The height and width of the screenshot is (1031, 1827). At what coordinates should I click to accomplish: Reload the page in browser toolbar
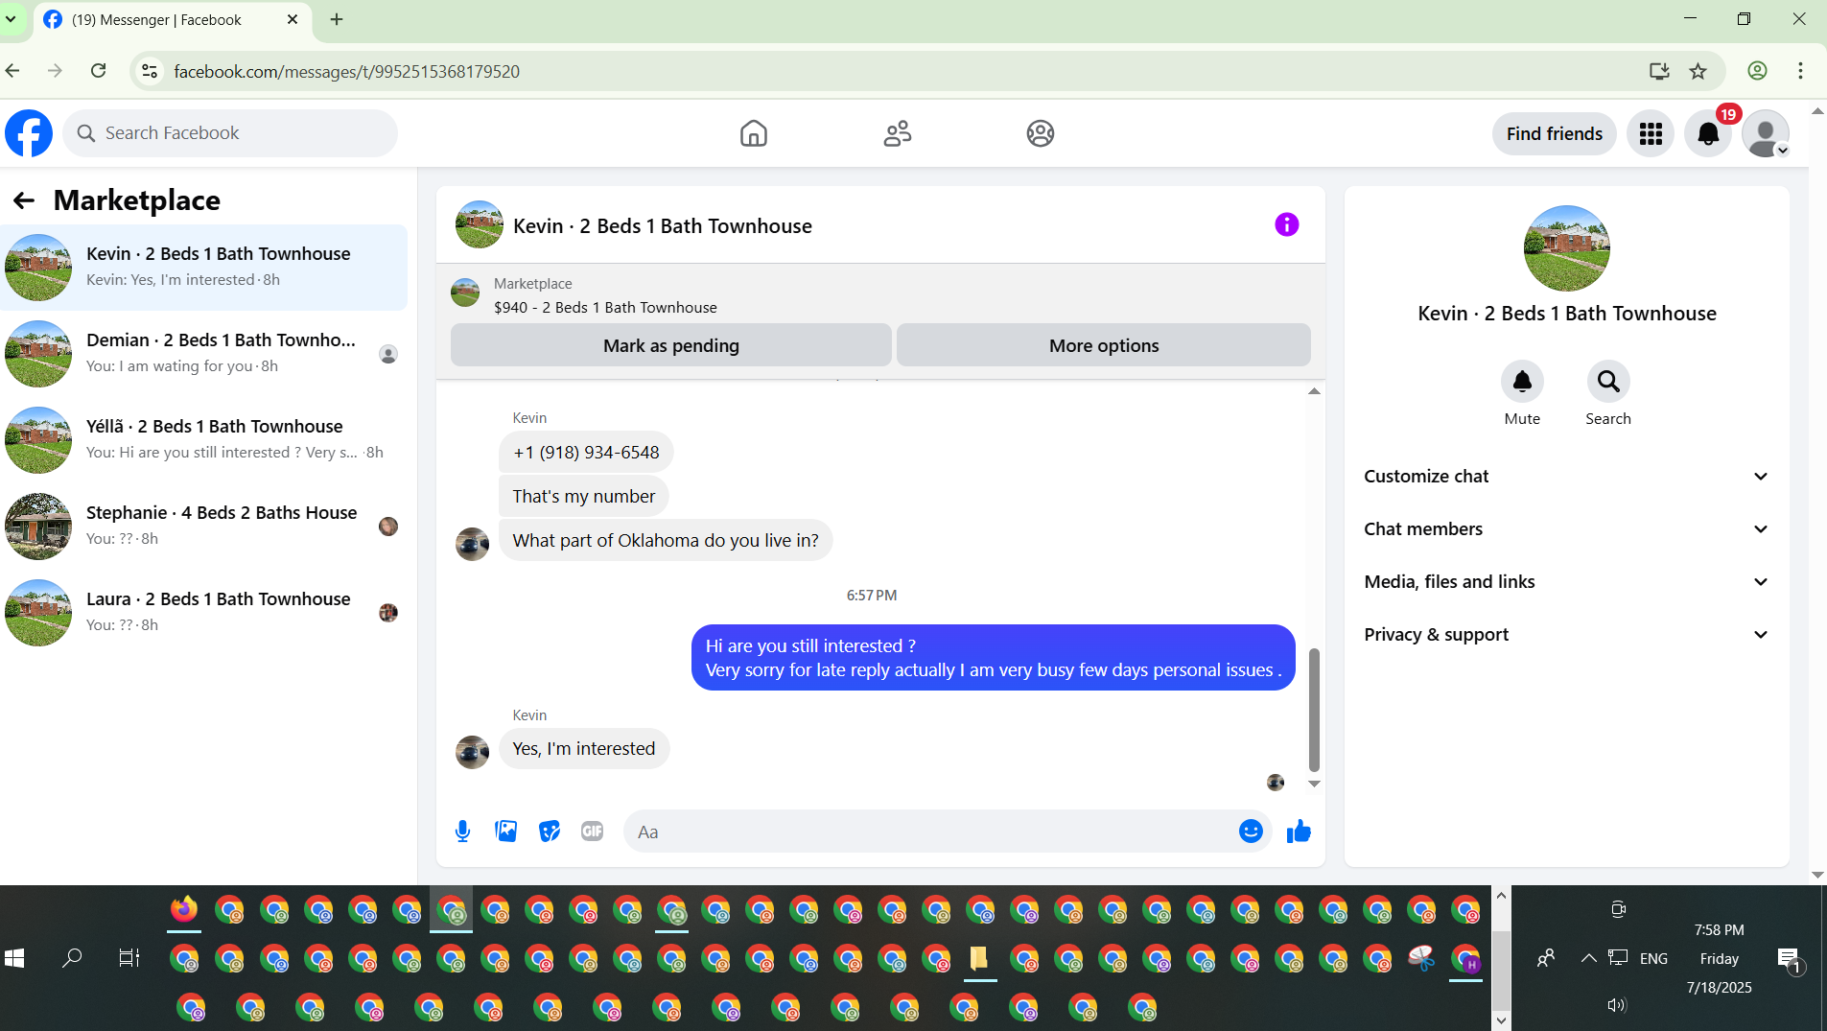point(98,71)
